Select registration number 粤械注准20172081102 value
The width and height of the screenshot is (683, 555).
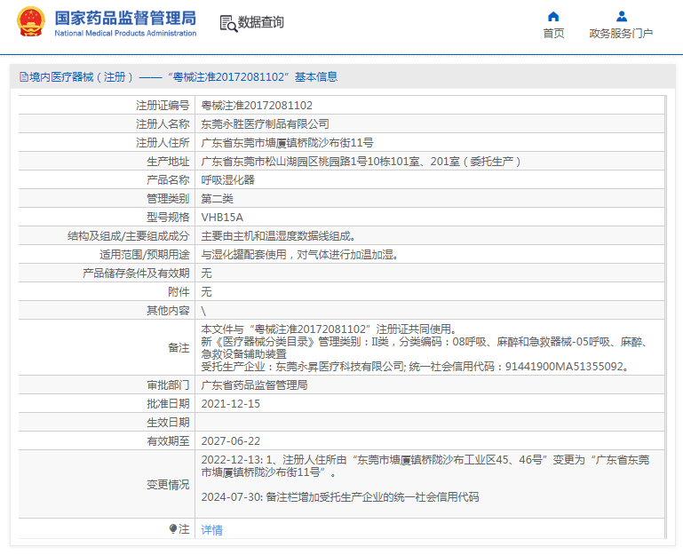257,106
